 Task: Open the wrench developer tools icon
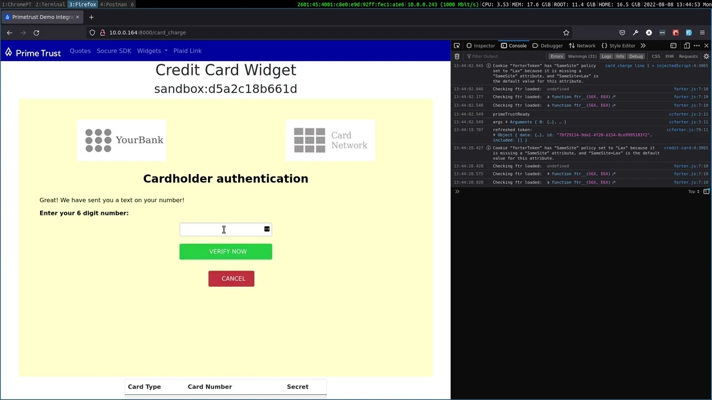[x=635, y=33]
